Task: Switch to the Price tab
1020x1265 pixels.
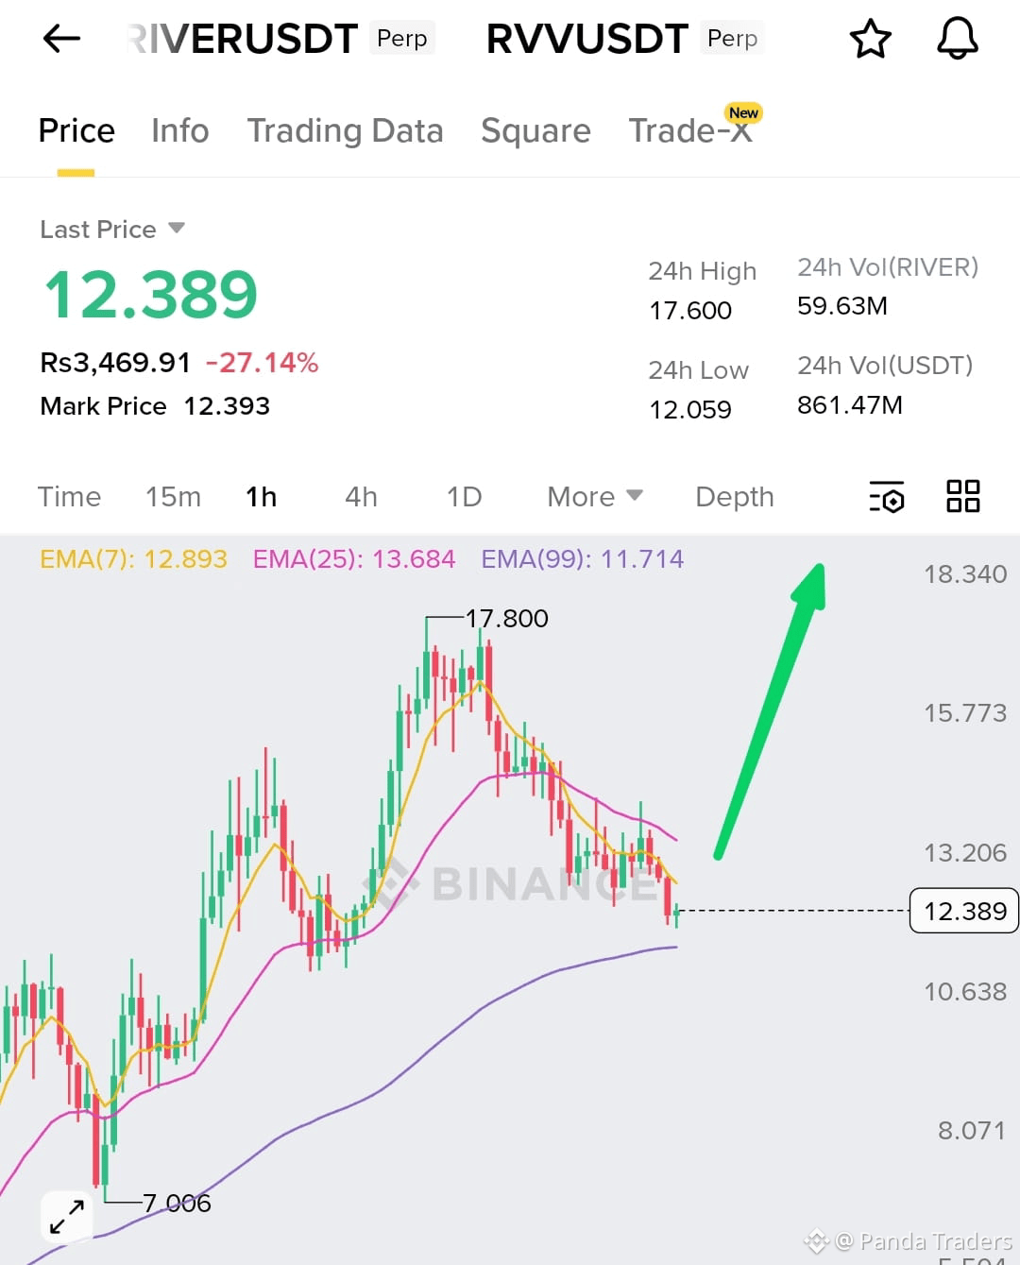Action: 76,130
